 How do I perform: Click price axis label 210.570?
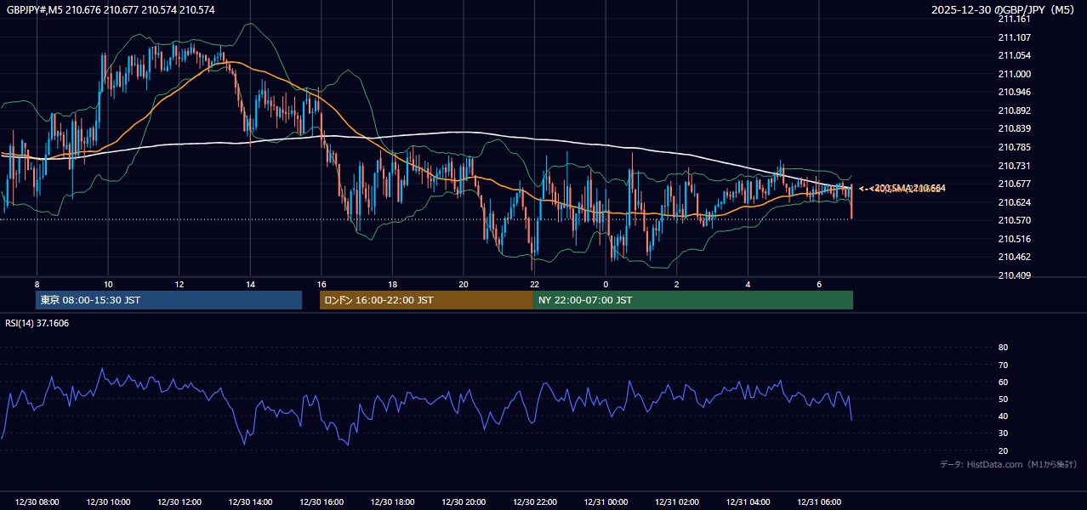[x=1014, y=220]
